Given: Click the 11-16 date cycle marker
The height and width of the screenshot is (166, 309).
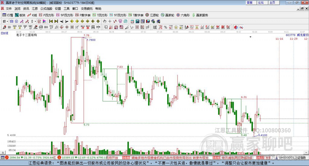Looking at the screenshot, I should click(279, 39).
